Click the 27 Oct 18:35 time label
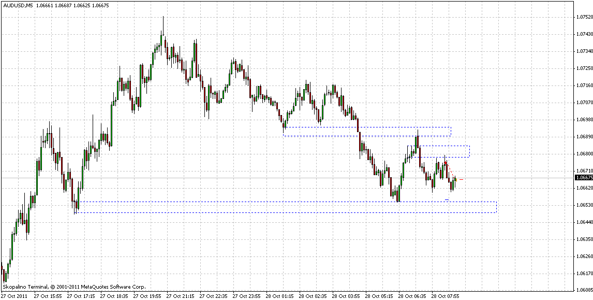This screenshot has width=593, height=300. (113, 295)
